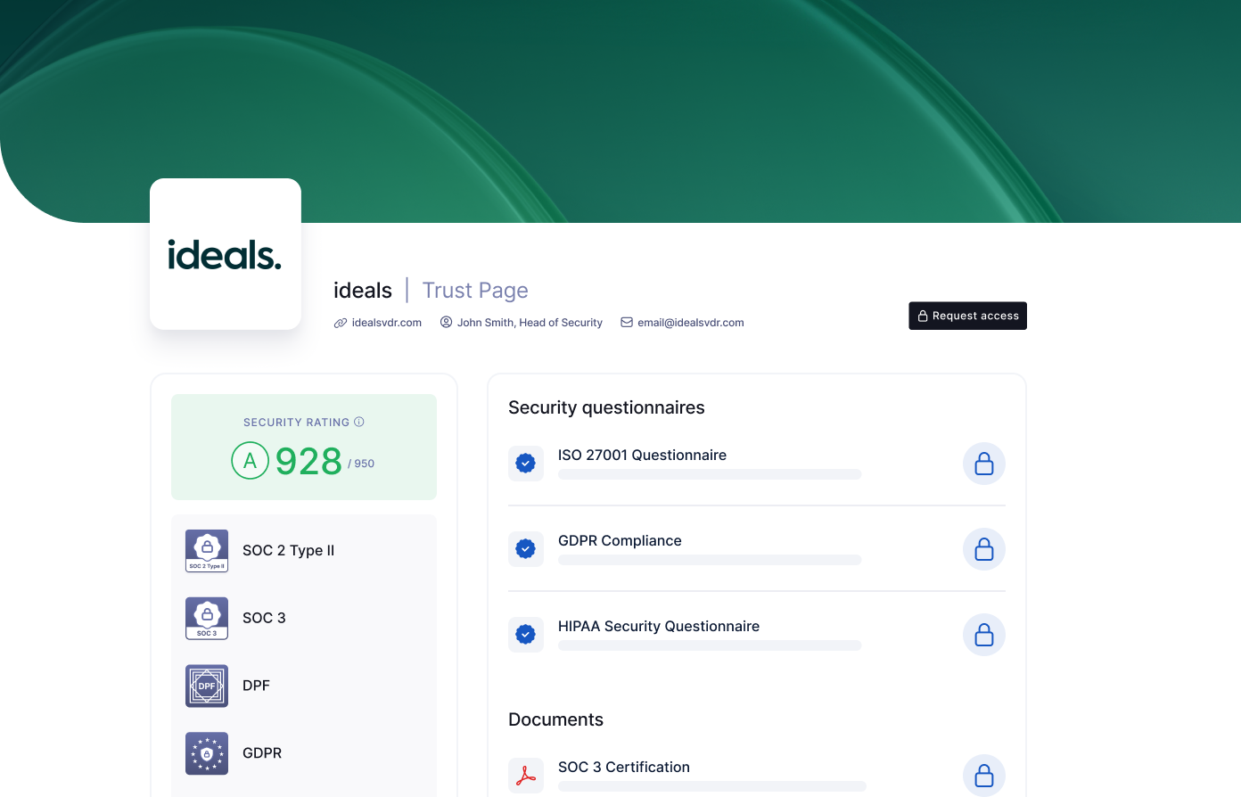Click the Trust Page title text
This screenshot has height=797, width=1241.
coord(475,291)
